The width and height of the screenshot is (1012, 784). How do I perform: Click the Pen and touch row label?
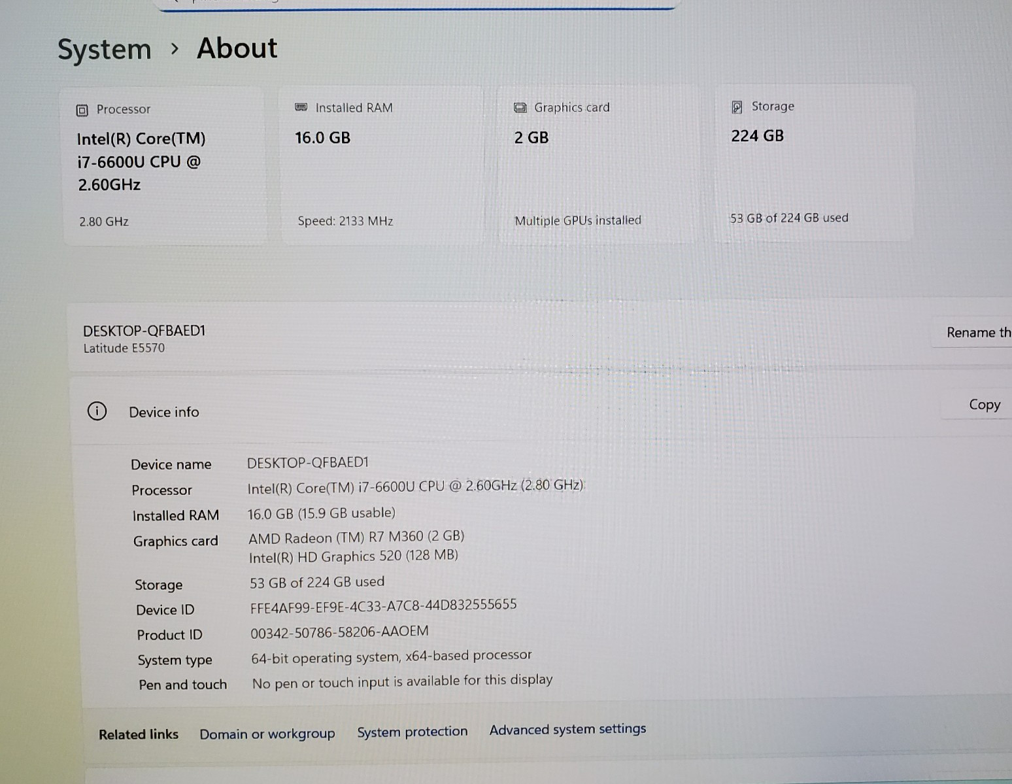183,685
